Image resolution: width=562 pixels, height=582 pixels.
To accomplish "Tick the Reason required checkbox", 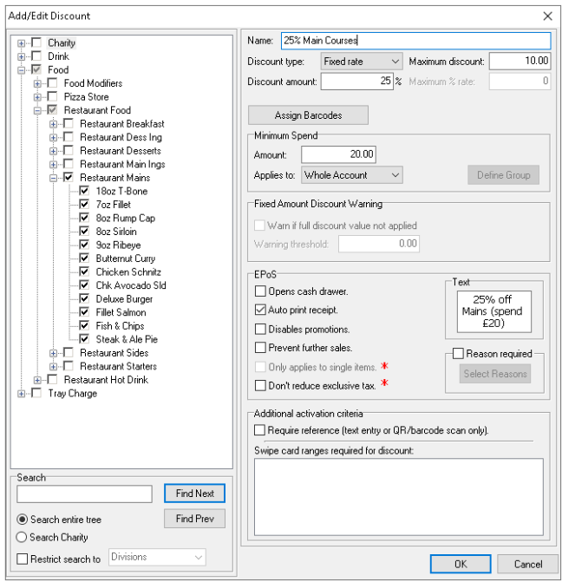I will pos(458,354).
